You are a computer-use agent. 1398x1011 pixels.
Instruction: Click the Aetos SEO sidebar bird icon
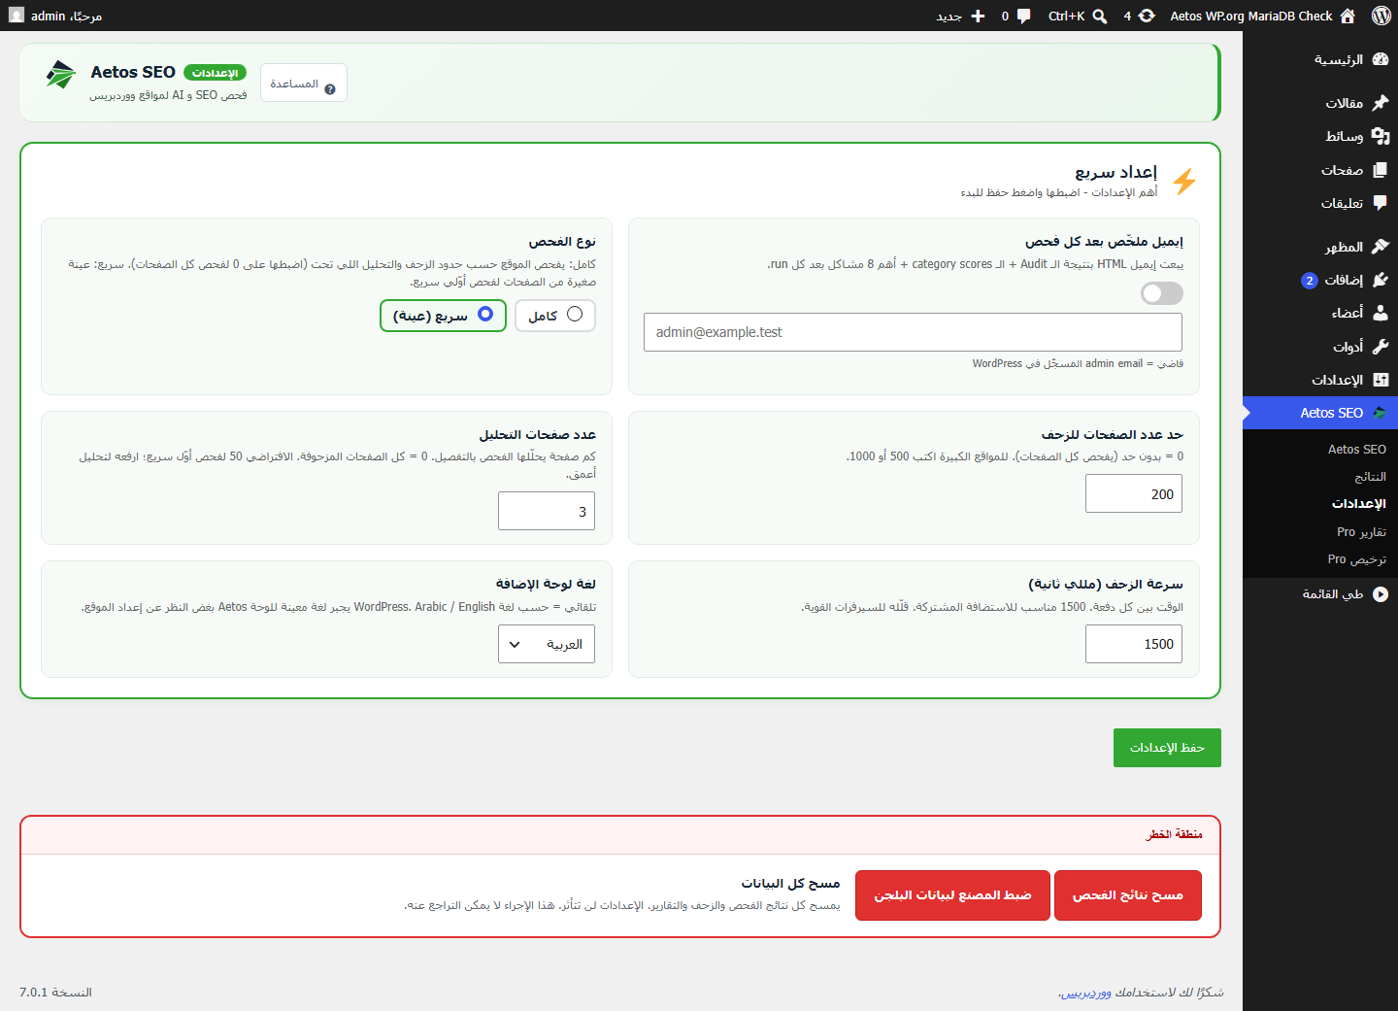click(1380, 413)
